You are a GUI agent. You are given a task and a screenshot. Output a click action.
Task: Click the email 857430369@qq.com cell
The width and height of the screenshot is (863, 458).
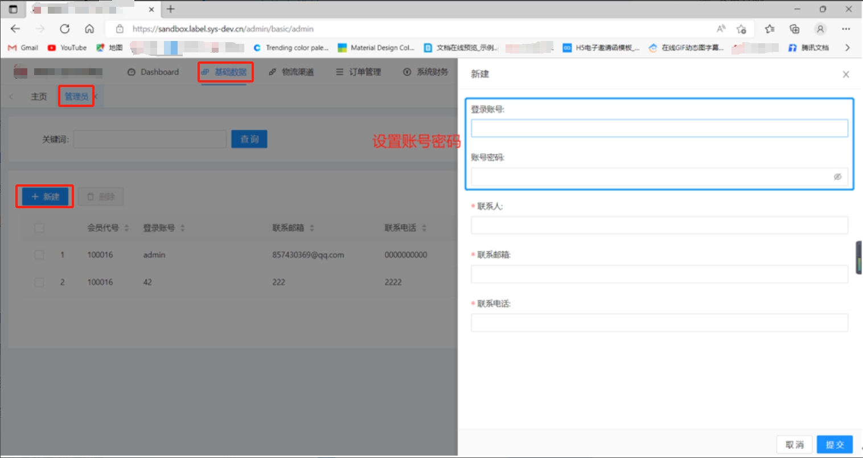coord(308,255)
